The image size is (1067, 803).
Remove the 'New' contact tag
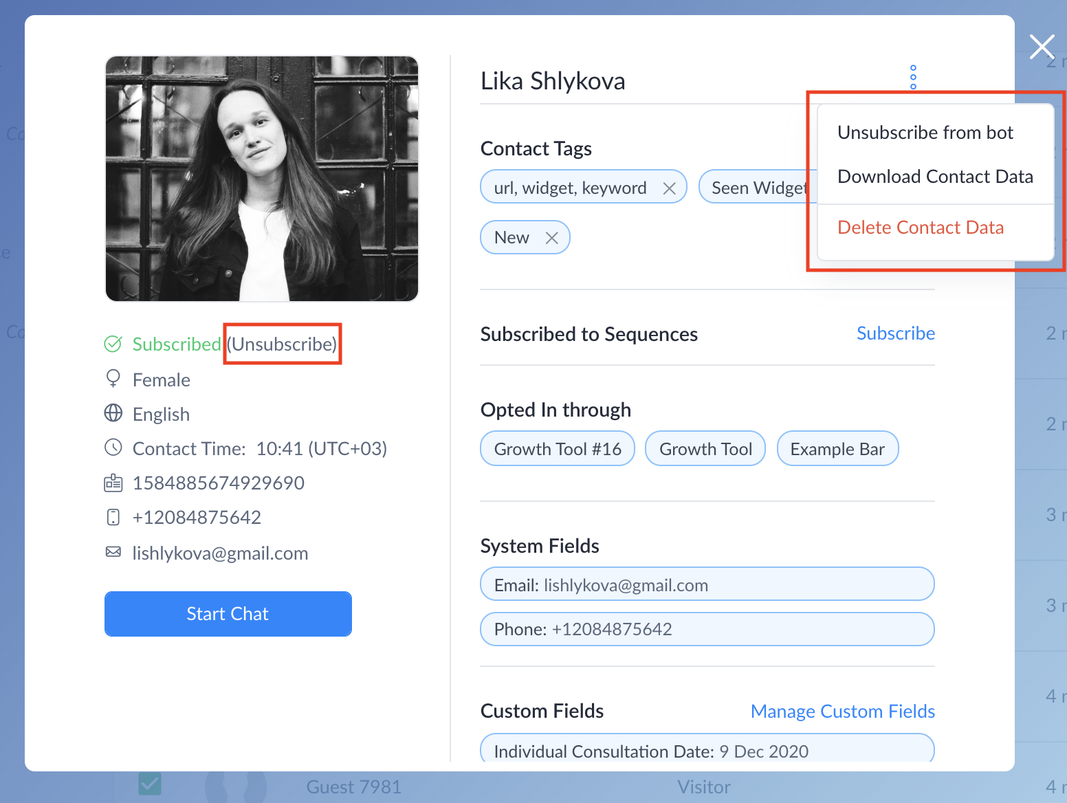(x=551, y=238)
